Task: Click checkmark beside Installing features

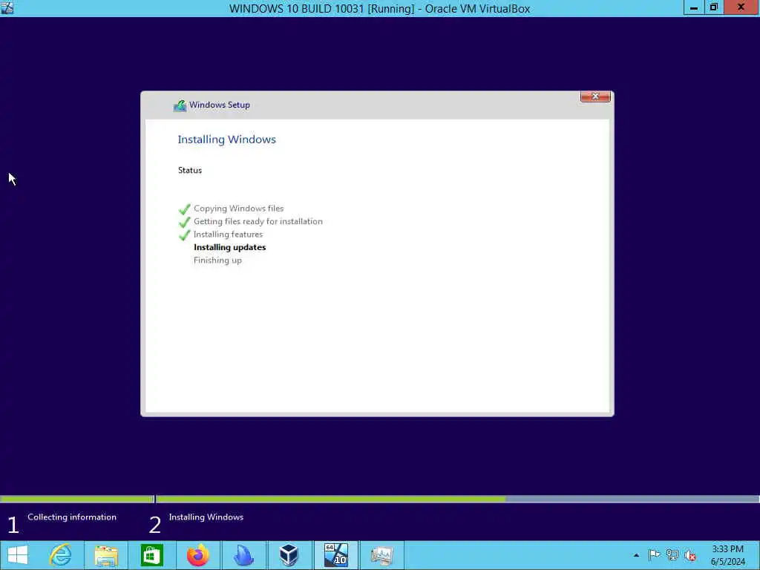Action: 185,235
